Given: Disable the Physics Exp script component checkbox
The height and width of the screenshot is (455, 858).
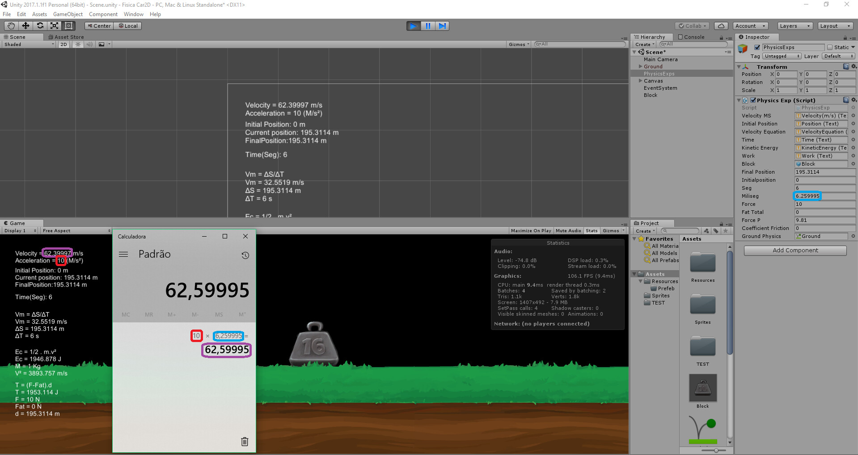Looking at the screenshot, I should pos(753,100).
